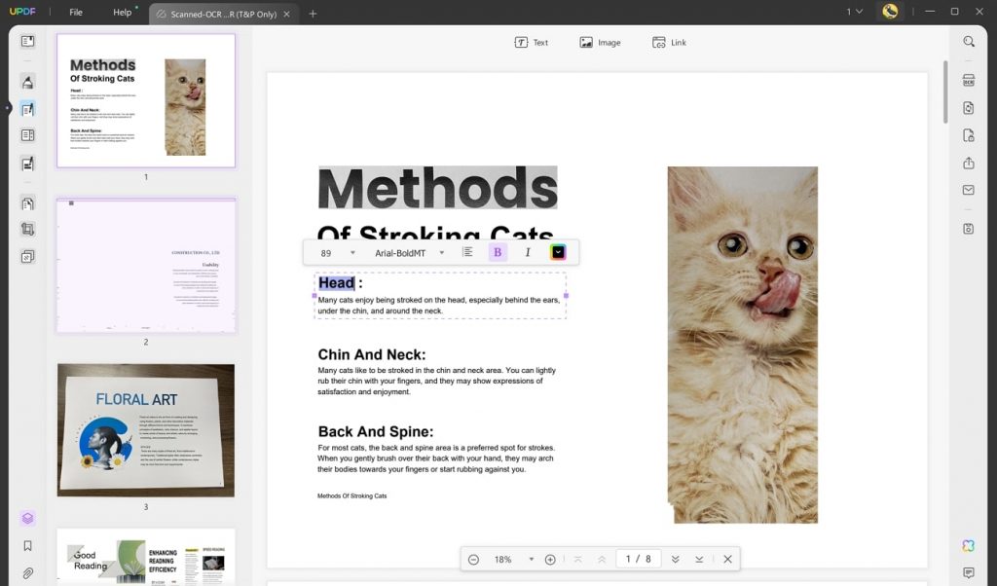
Task: Open the Share/export panel on the right
Action: 967,162
